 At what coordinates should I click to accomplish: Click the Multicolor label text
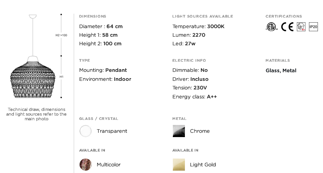(x=108, y=165)
